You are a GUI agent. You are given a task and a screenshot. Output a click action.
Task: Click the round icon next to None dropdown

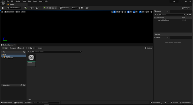(x=79, y=8)
